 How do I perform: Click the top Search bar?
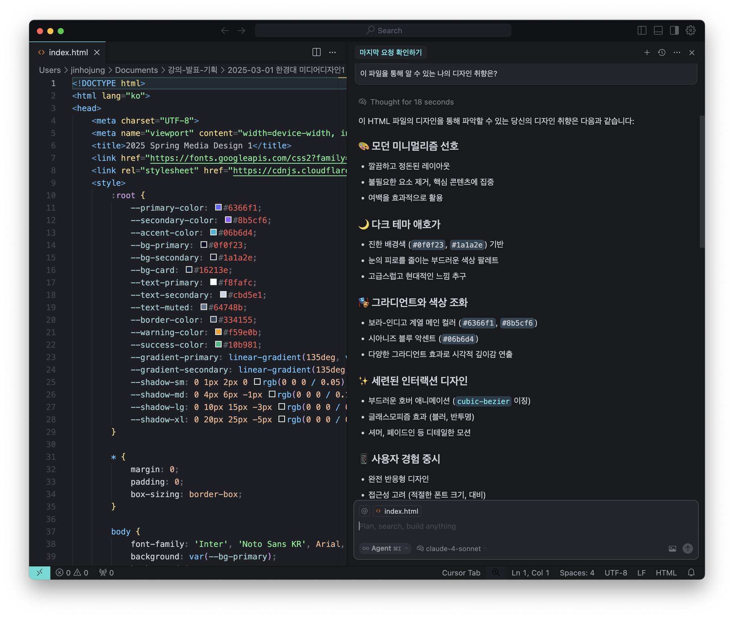click(383, 30)
